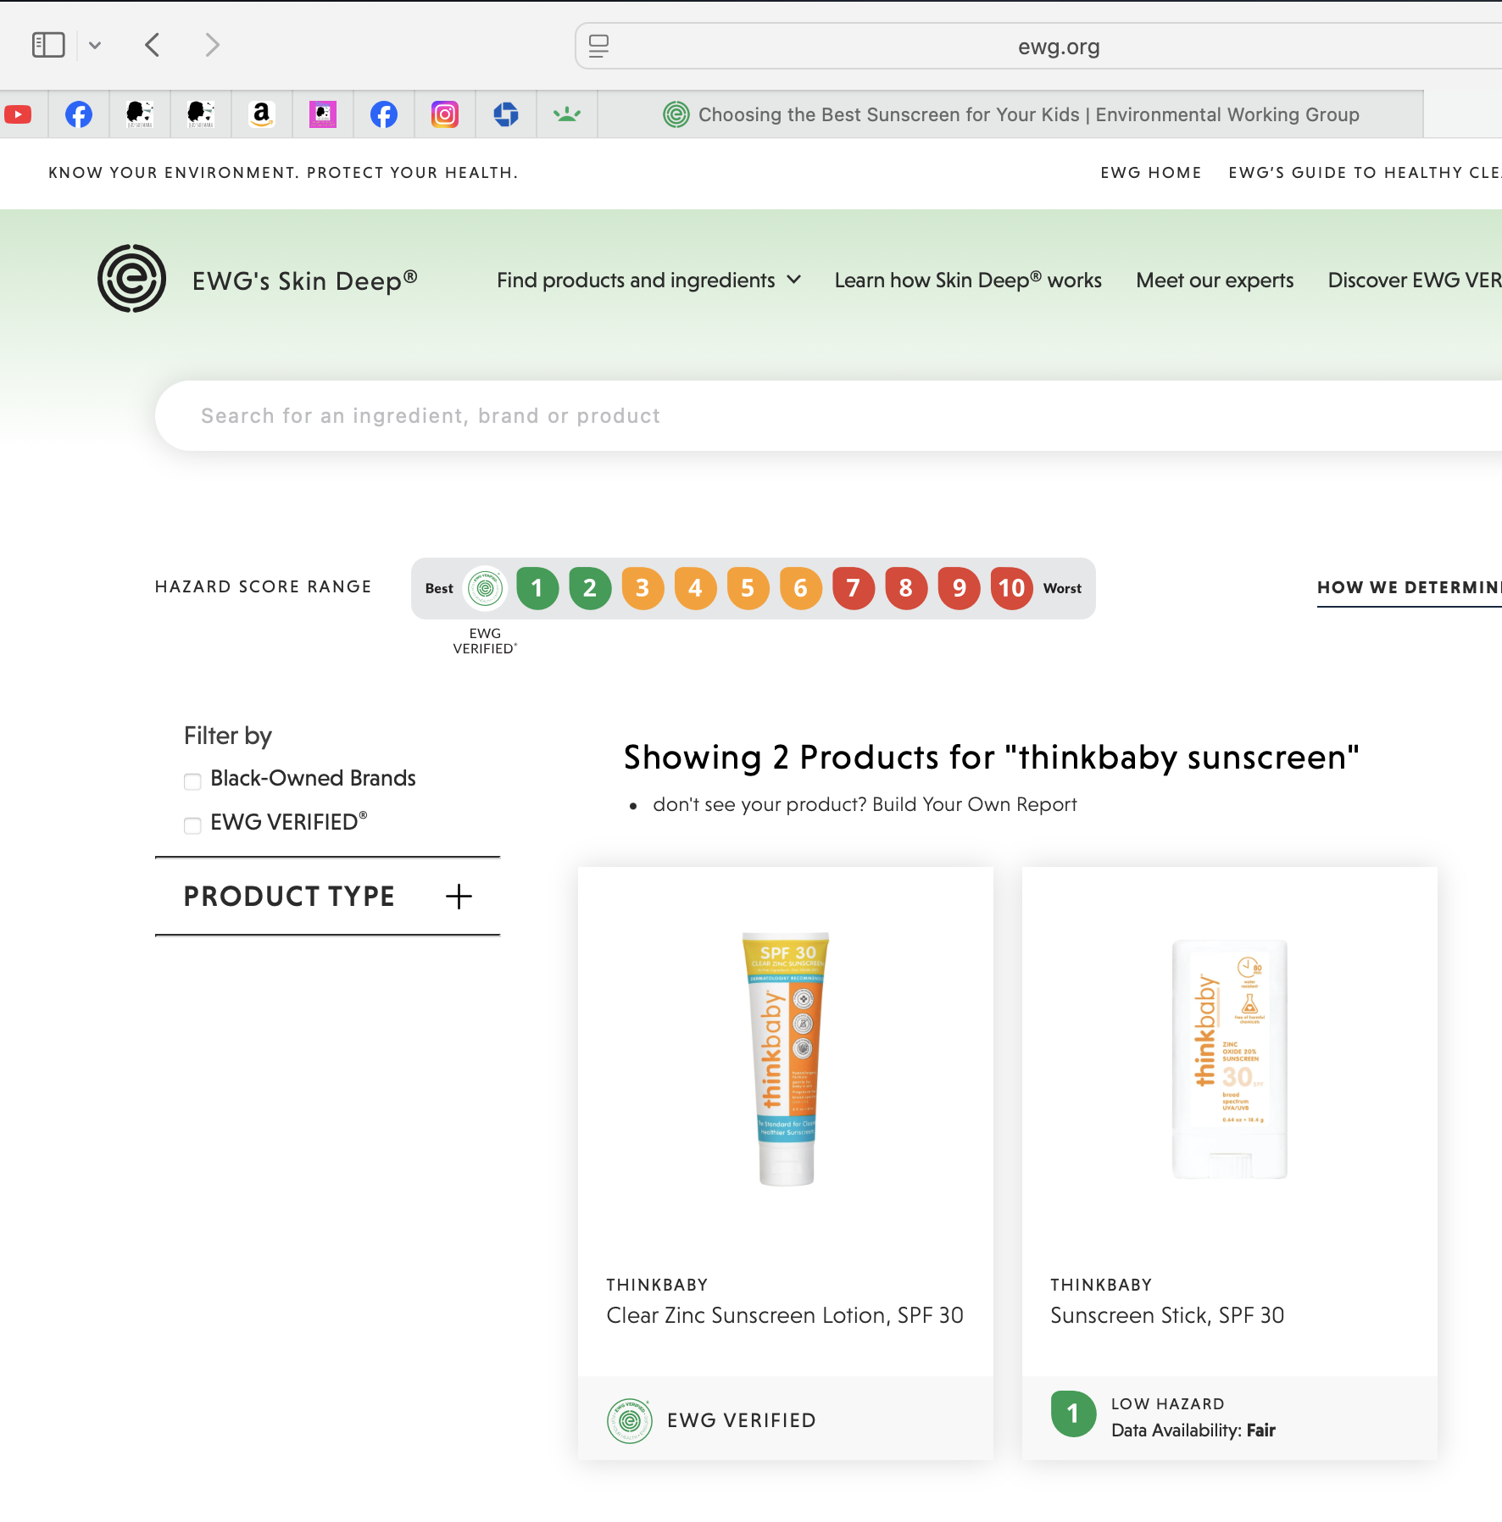Open EWG's Guide to Healthy Cleaning link
This screenshot has height=1522, width=1502.
[1365, 173]
